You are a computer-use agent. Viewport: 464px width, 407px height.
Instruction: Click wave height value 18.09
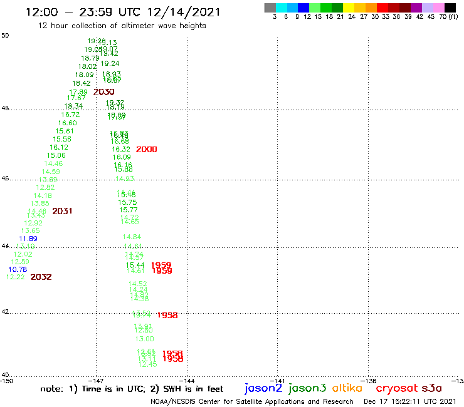[85, 75]
